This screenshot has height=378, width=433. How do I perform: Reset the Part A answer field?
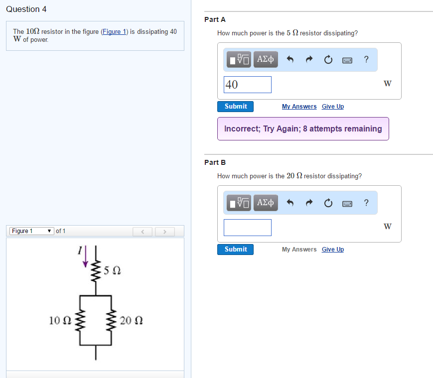328,59
